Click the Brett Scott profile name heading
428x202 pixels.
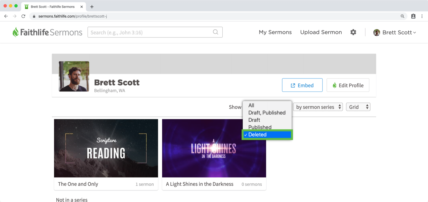click(117, 82)
